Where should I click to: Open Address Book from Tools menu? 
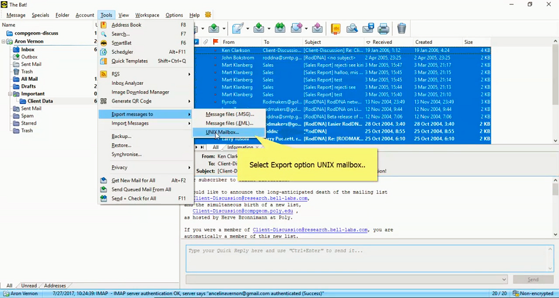pyautogui.click(x=145, y=25)
